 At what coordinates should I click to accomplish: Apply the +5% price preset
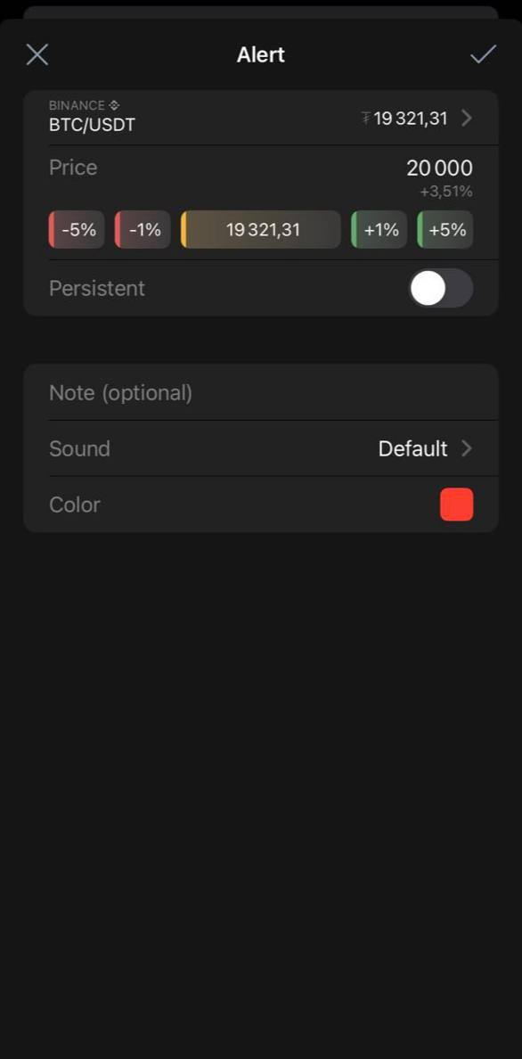click(445, 230)
